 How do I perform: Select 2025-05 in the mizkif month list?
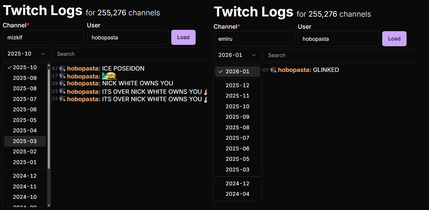click(x=25, y=120)
